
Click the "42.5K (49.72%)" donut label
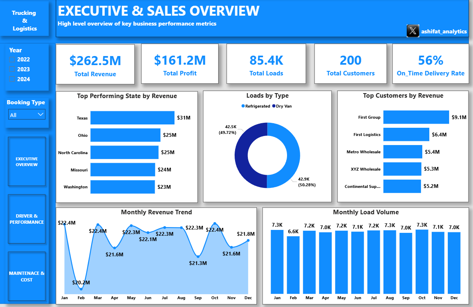tap(228, 130)
